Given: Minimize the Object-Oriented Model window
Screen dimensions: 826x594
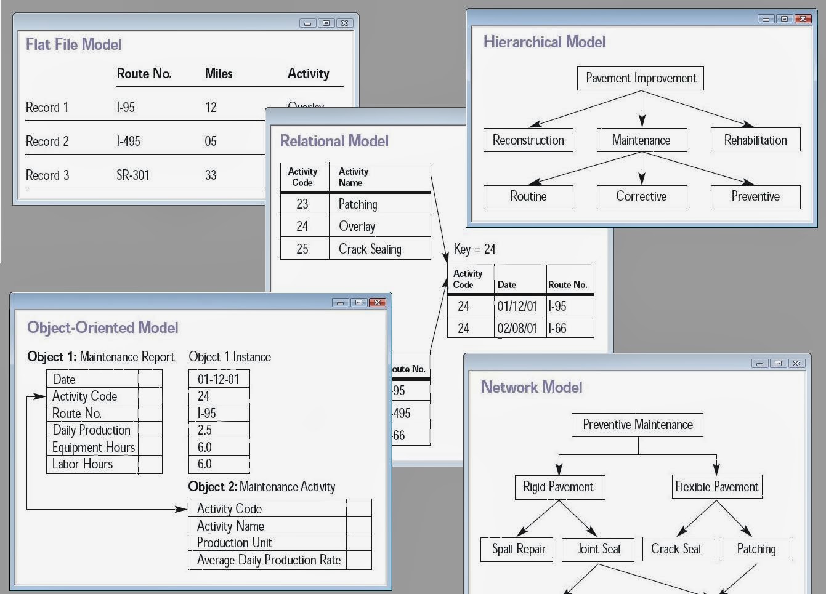Looking at the screenshot, I should tap(341, 302).
